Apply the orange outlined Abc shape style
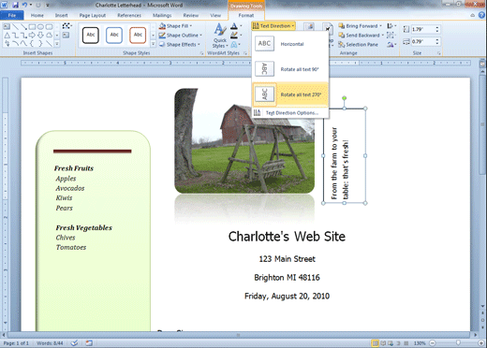Screen dimensions: 487x348 pyautogui.click(x=138, y=35)
